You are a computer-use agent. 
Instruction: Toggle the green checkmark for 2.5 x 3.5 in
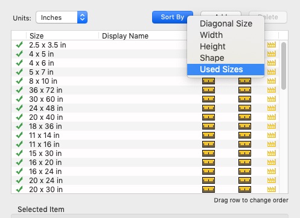click(19, 45)
